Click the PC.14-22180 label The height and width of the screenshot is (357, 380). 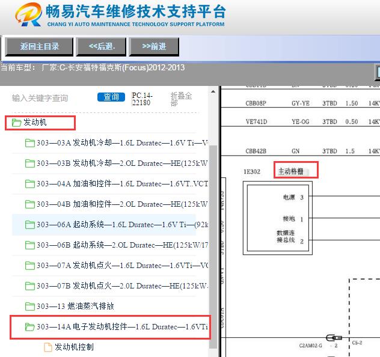coord(142,99)
